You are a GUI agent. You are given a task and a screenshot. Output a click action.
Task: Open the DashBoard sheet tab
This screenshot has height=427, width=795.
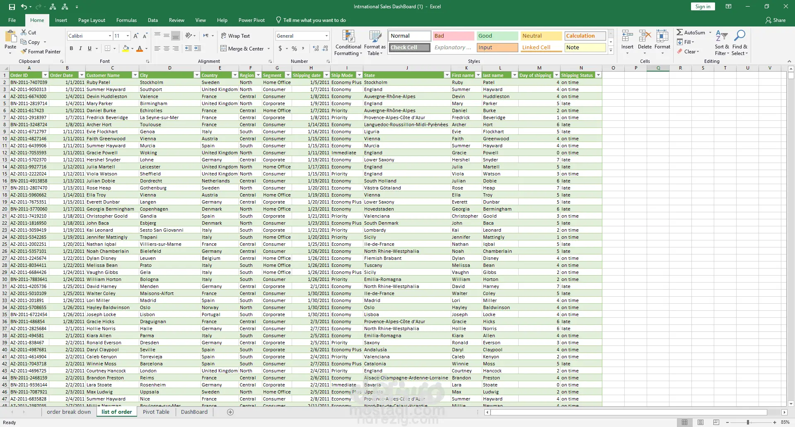point(194,412)
